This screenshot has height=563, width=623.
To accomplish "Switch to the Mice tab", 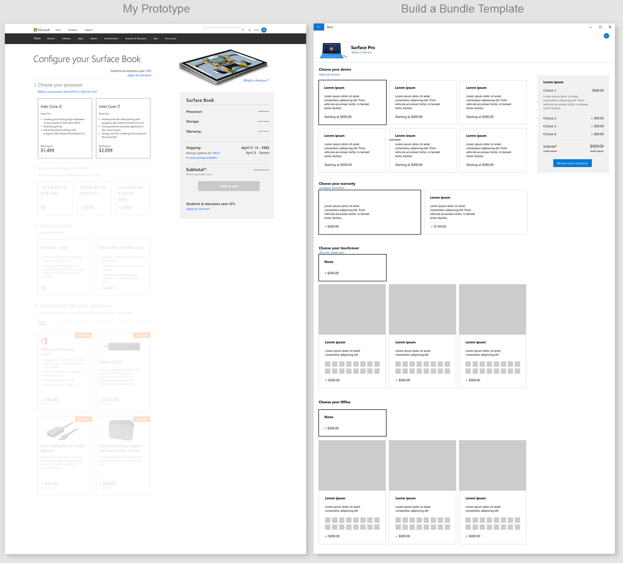I will pos(123,322).
